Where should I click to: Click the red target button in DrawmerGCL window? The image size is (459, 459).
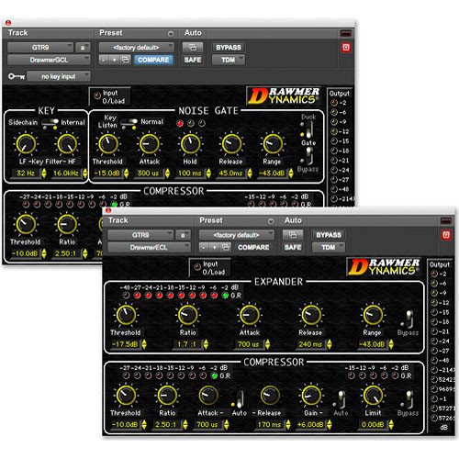click(x=346, y=48)
